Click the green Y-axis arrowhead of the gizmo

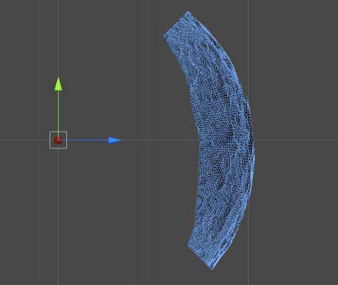coord(58,84)
